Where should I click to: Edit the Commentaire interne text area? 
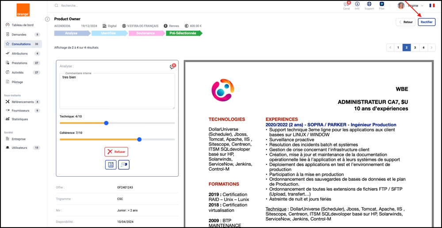tap(117, 91)
